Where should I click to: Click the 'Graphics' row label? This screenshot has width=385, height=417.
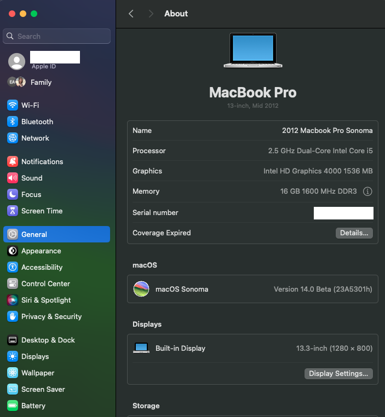coord(147,171)
